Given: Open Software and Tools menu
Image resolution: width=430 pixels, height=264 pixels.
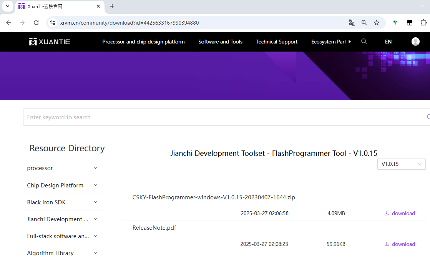Looking at the screenshot, I should point(220,42).
